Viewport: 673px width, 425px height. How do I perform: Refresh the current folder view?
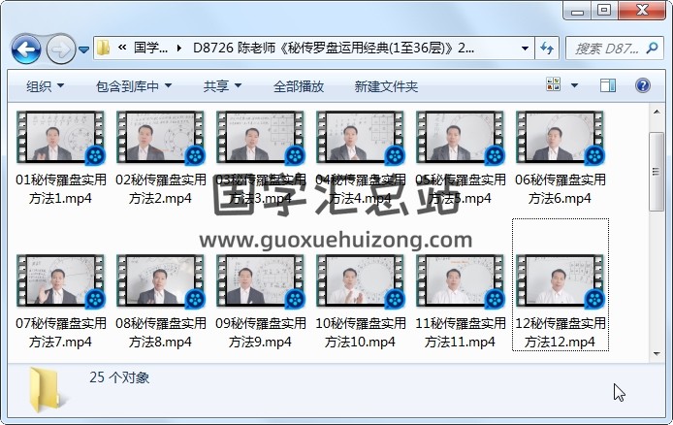click(x=547, y=48)
